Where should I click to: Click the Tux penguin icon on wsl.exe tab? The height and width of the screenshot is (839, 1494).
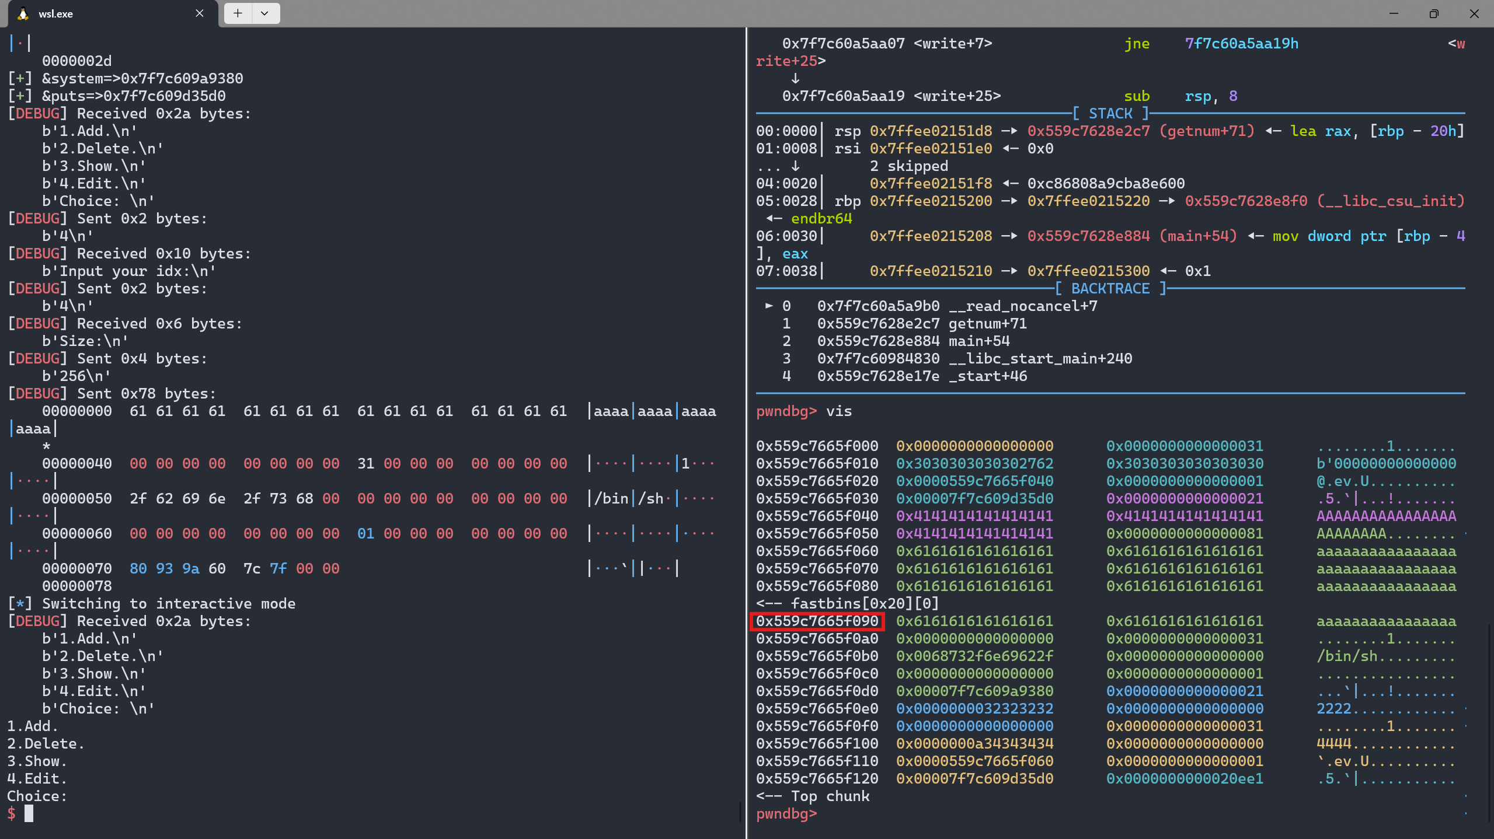coord(23,13)
